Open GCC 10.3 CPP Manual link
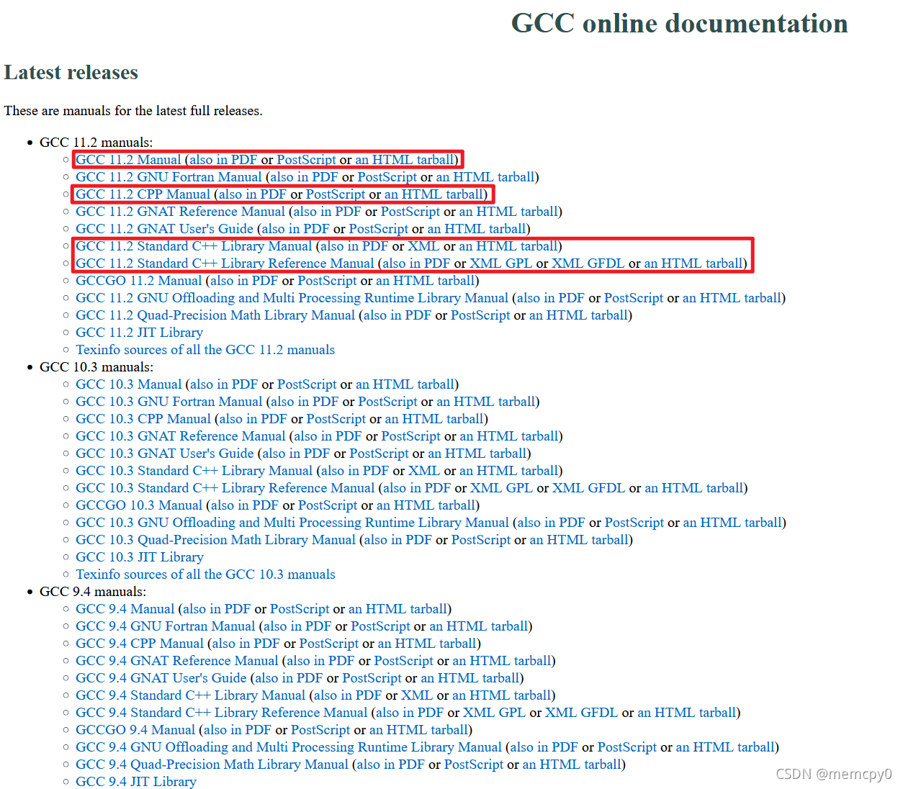Image resolution: width=903 pixels, height=789 pixels. click(143, 419)
